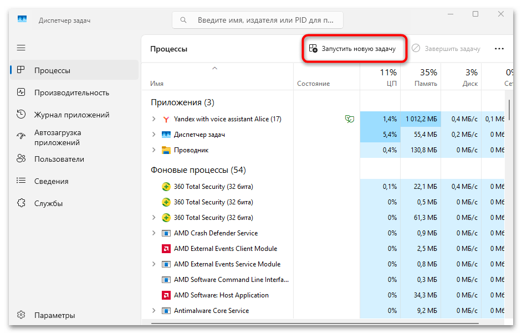Click the AMD Software: Host Application icon
Viewport: 522px width, 334px height.
tap(166, 295)
